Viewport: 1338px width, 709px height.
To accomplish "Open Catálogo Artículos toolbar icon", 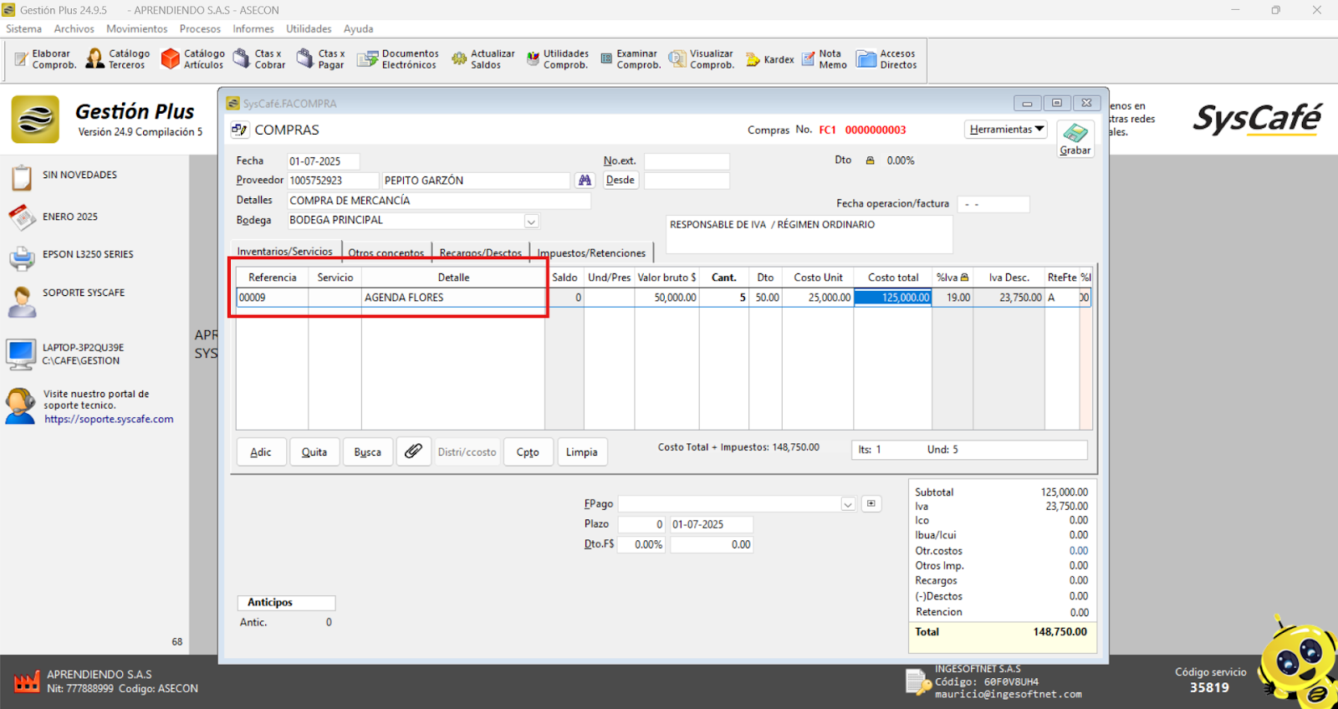I will [192, 59].
